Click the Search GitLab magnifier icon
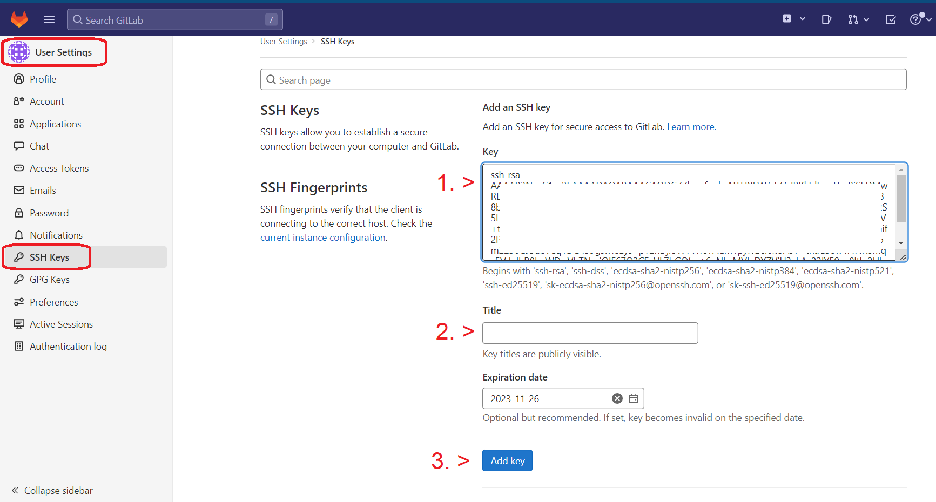The width and height of the screenshot is (936, 502). pos(78,20)
